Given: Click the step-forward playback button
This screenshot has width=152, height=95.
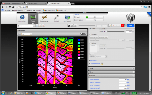Looking at the screenshot, I should 120,26.
